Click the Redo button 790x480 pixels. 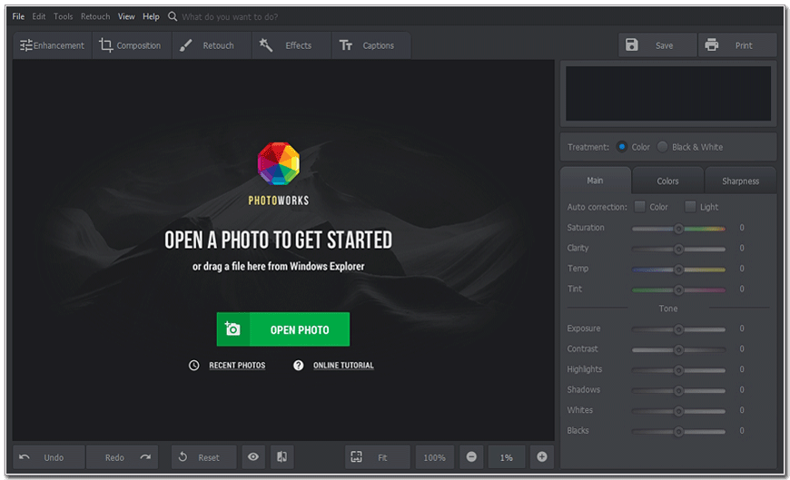122,456
